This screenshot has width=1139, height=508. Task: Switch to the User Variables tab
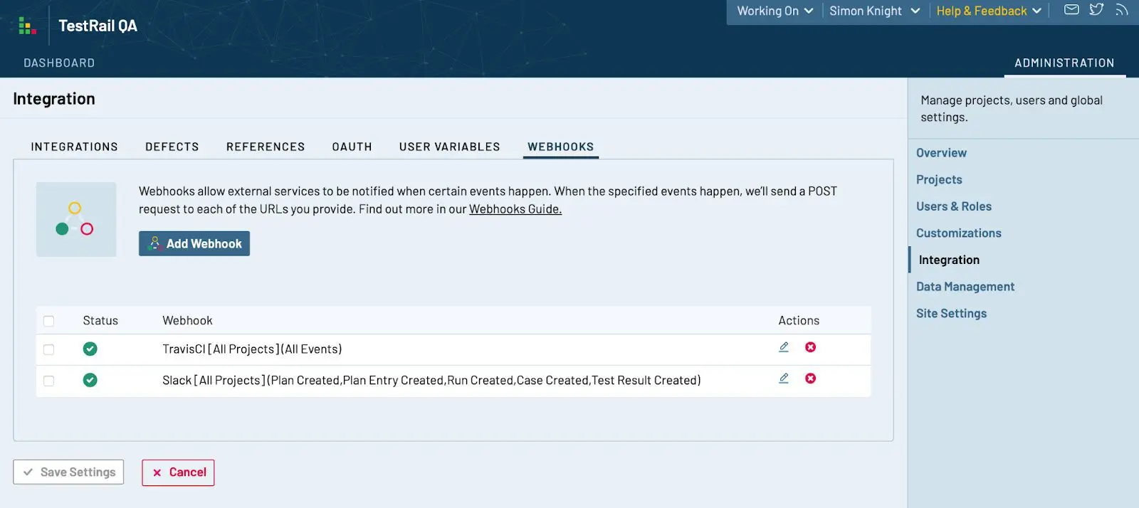point(450,147)
